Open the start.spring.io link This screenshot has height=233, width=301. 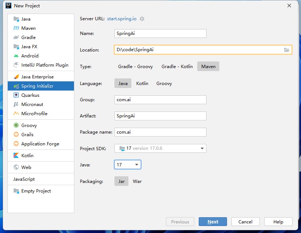pos(122,19)
